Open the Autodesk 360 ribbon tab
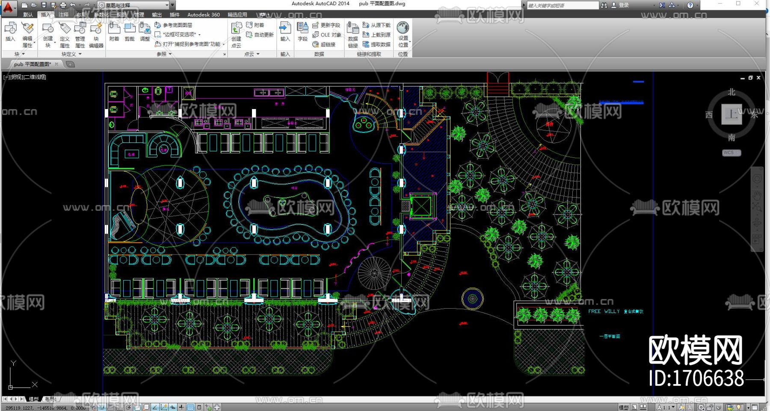This screenshot has height=411, width=770. pyautogui.click(x=203, y=15)
